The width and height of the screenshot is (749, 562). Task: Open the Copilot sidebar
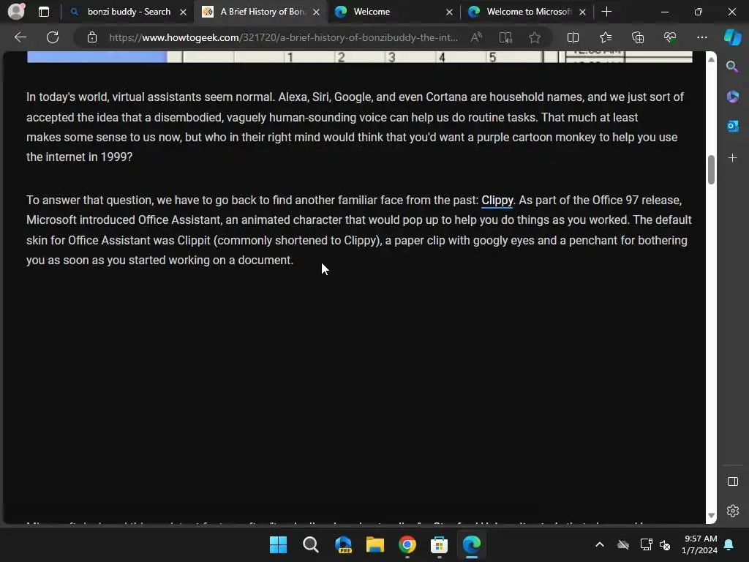point(732,37)
